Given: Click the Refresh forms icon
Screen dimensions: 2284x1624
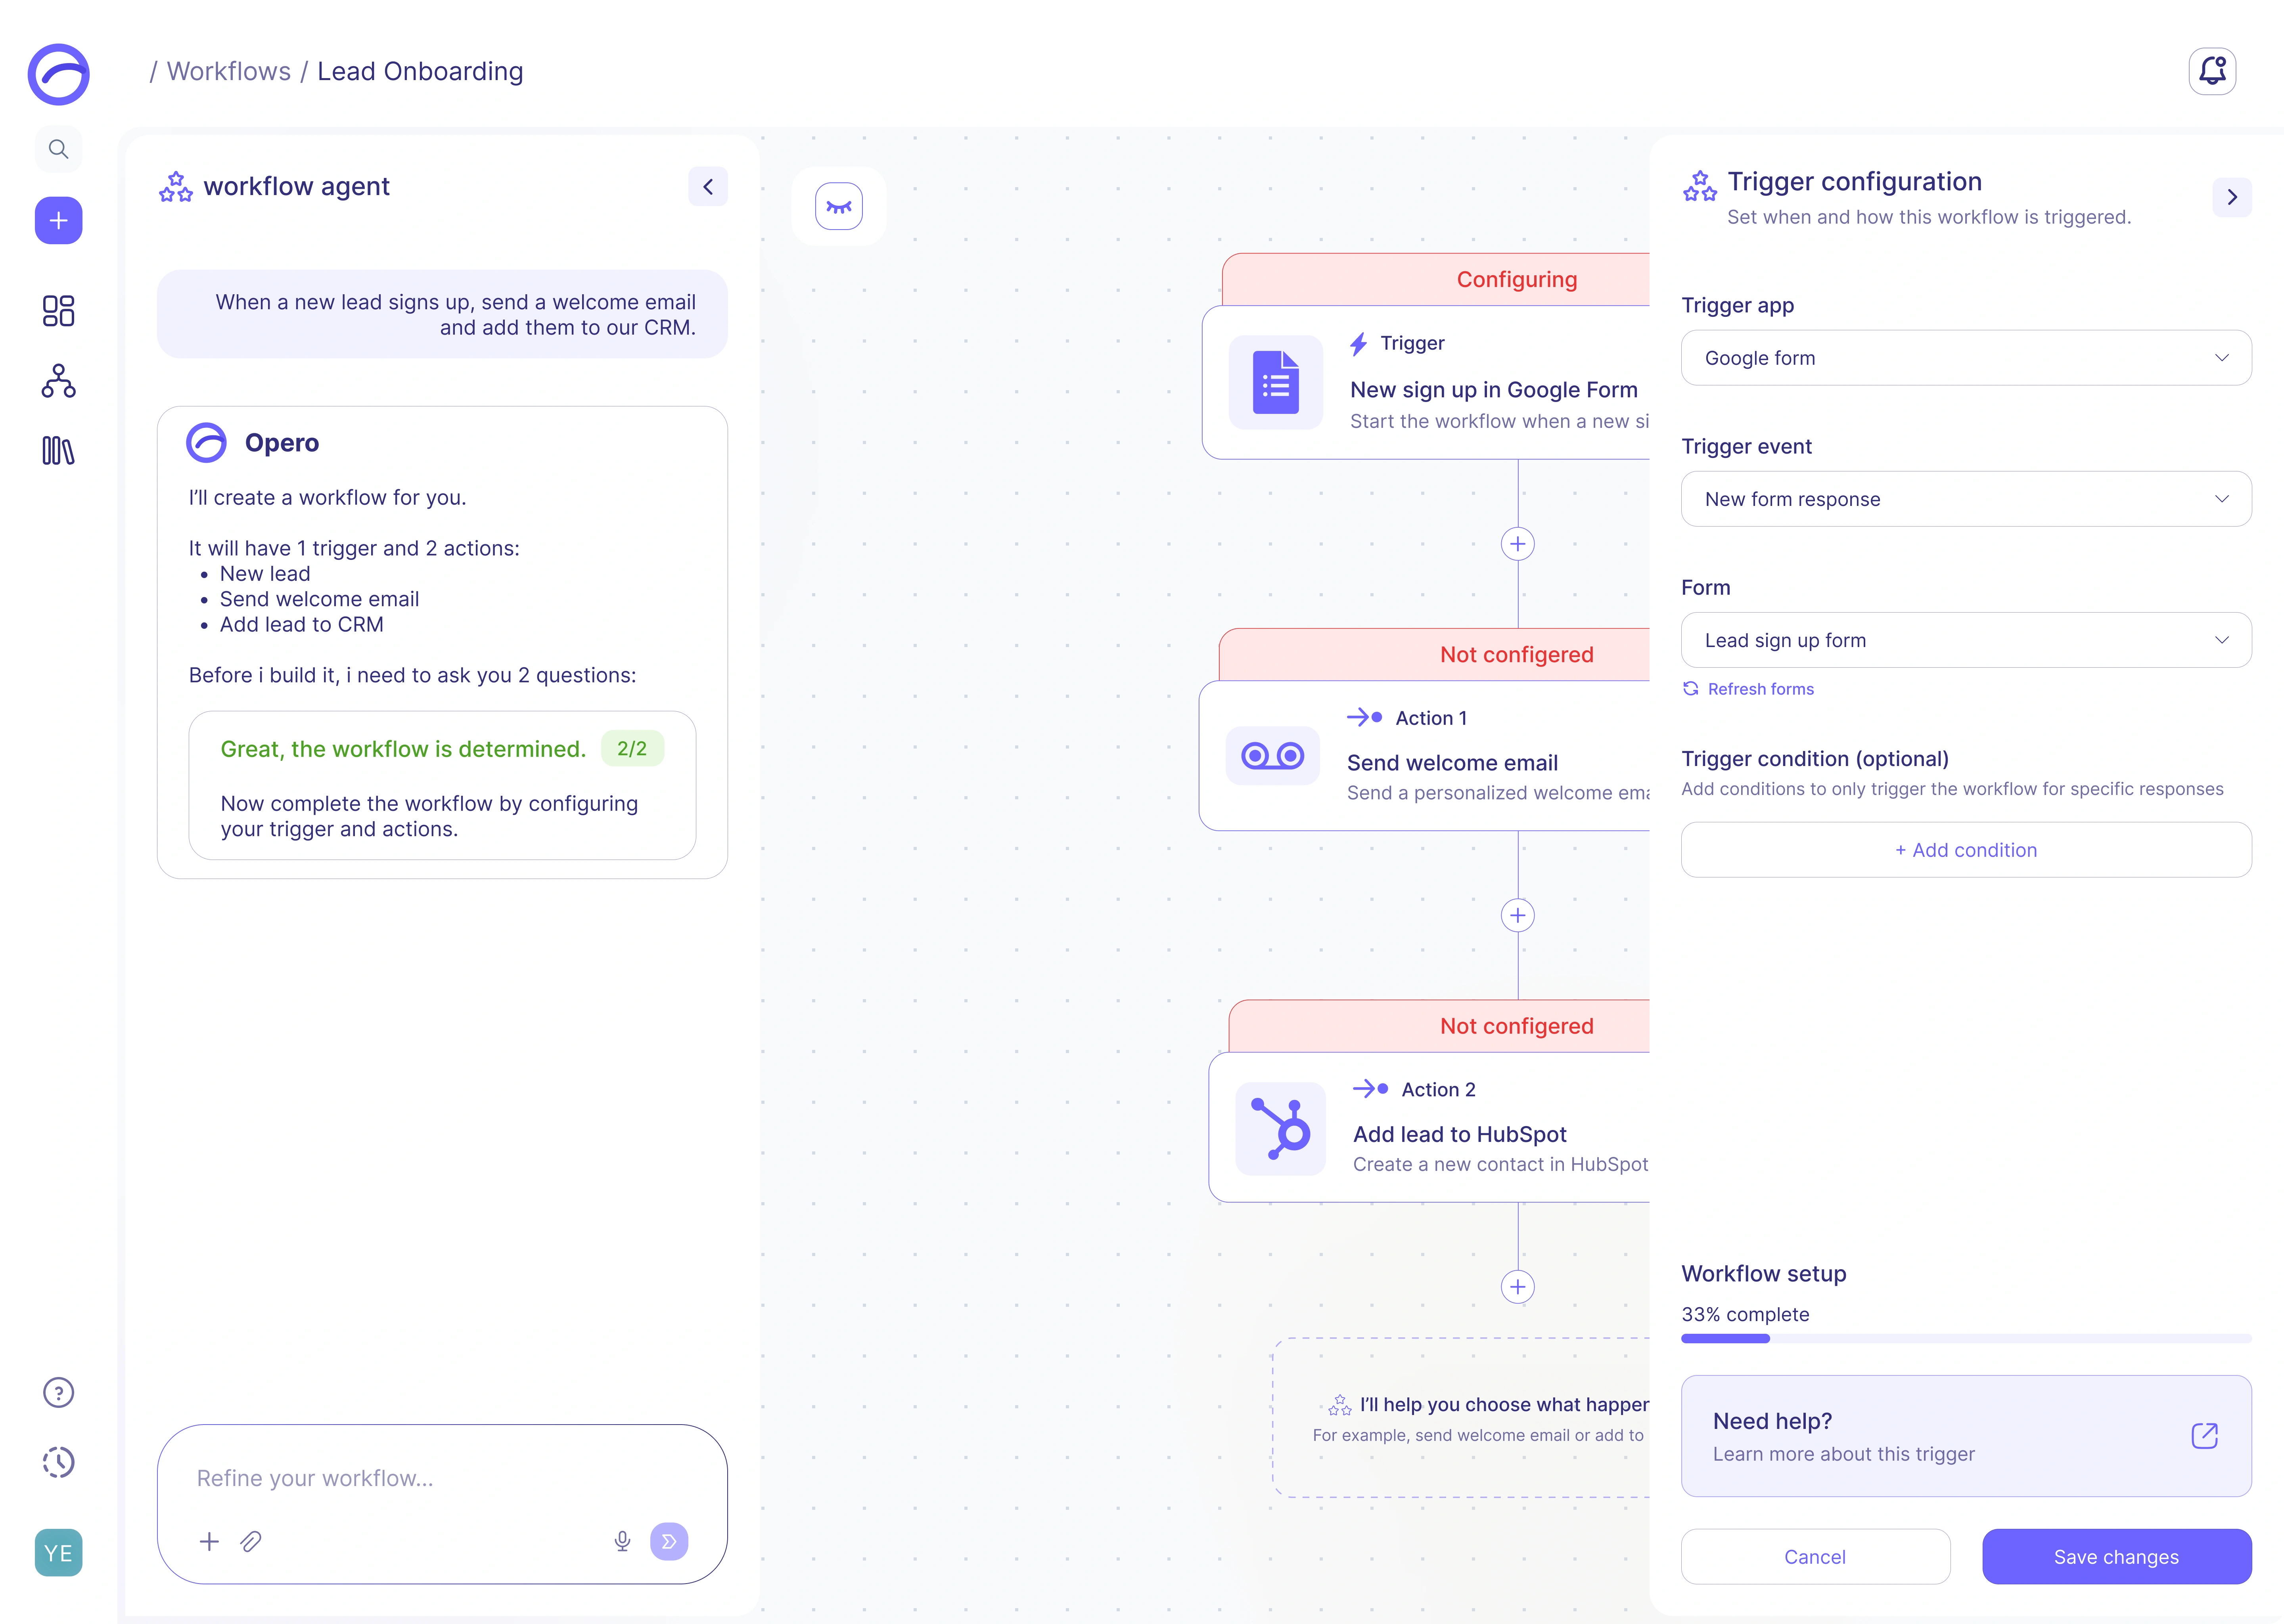Looking at the screenshot, I should coord(1691,689).
